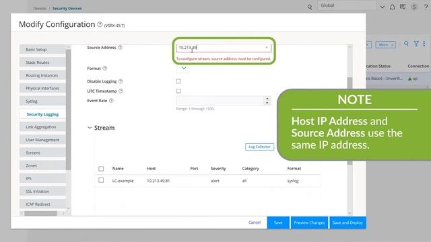Select LC-example stream name cell

coord(123,181)
